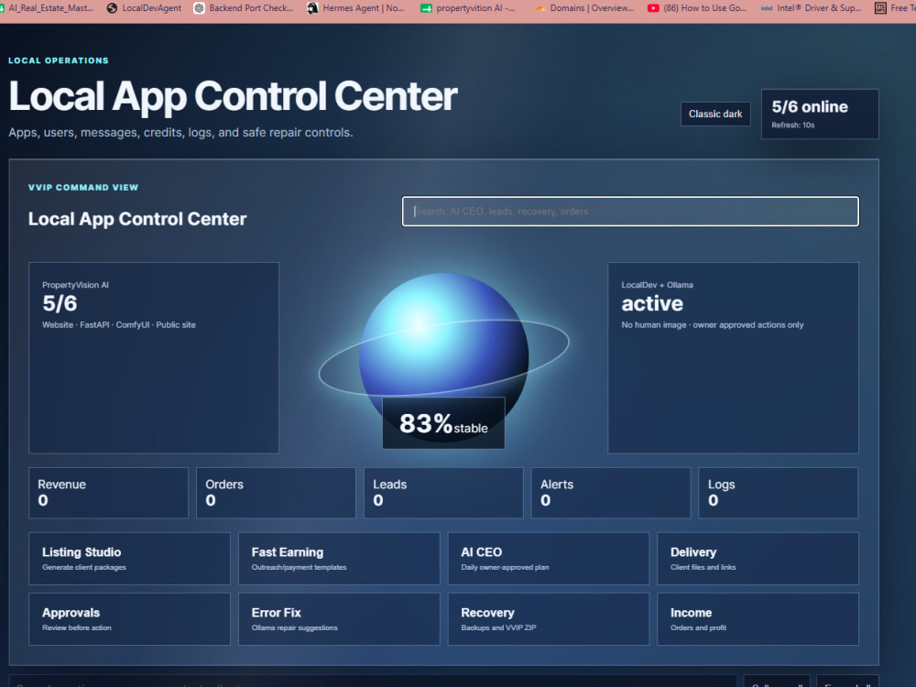Image resolution: width=916 pixels, height=687 pixels.
Task: Open the LocalDev + Ollama active card
Action: 733,357
